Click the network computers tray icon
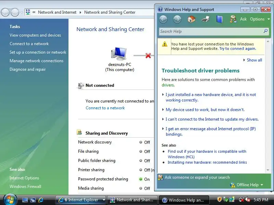This screenshot has width=274, height=205. 232,200
